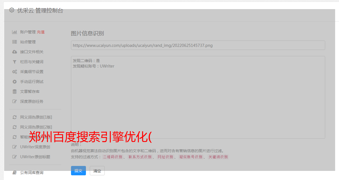
Task: Click the refresh icon for 同义词伪原创[1版]
Action: (x=15, y=117)
